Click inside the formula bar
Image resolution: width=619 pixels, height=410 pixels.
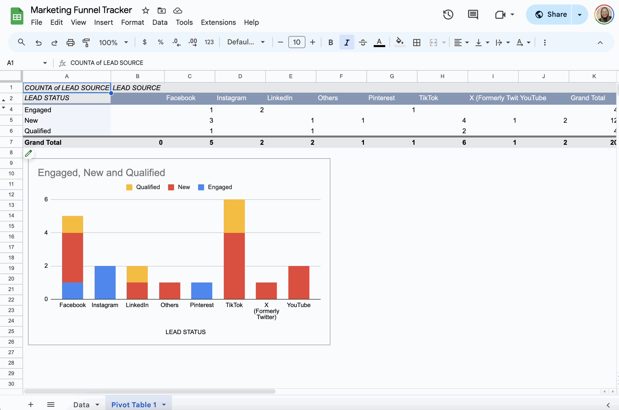coord(183,63)
